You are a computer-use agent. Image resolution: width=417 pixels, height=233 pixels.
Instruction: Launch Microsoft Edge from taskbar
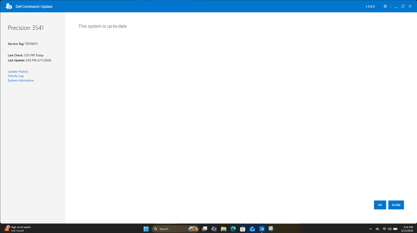[233, 229]
